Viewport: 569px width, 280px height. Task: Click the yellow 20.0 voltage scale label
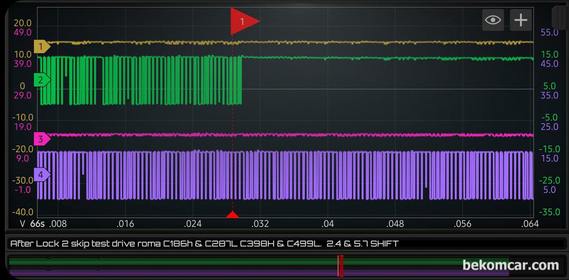coord(23,24)
